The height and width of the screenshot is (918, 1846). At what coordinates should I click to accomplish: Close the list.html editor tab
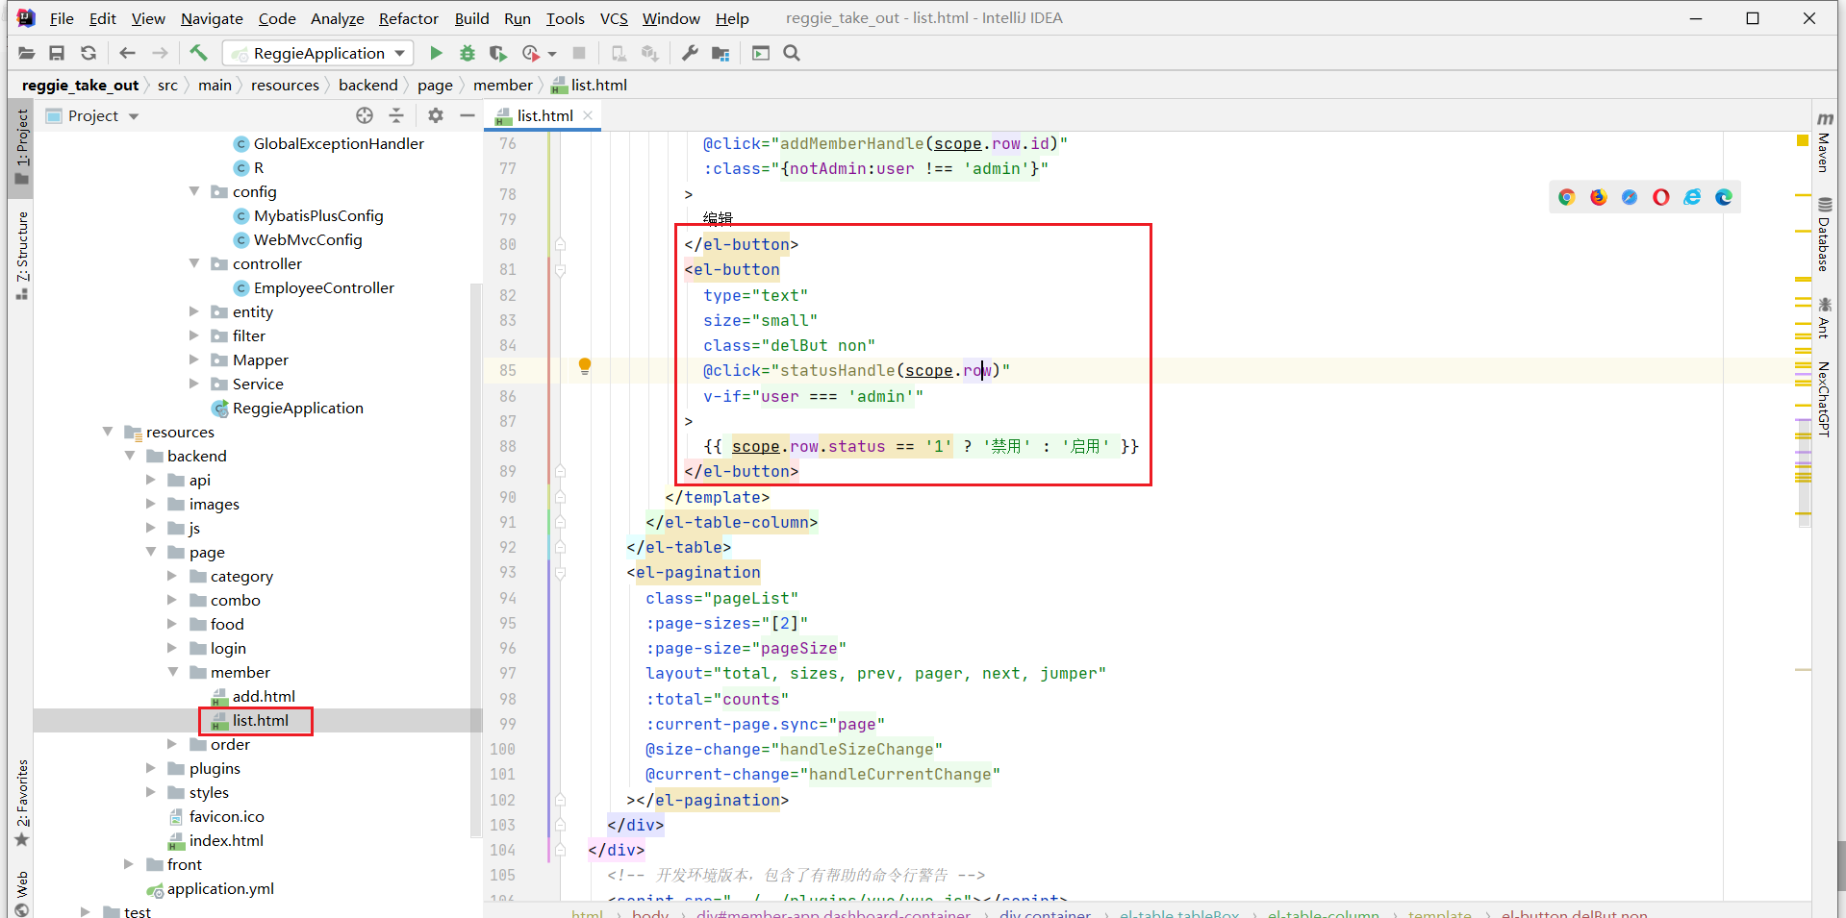click(588, 115)
